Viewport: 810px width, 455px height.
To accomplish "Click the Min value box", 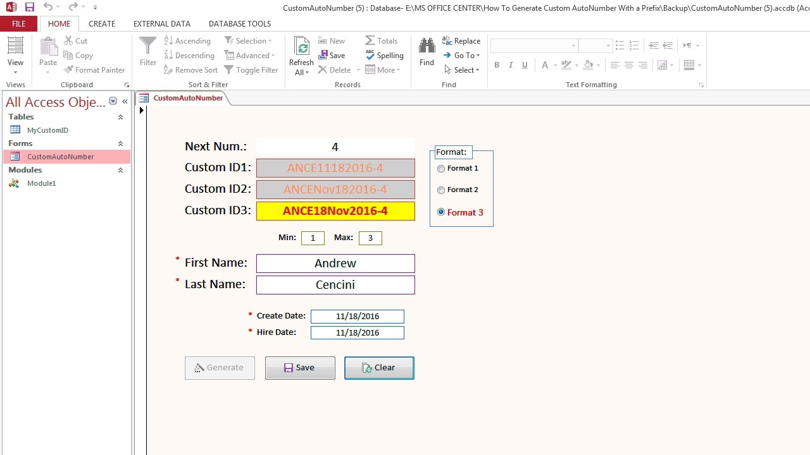I will 313,238.
